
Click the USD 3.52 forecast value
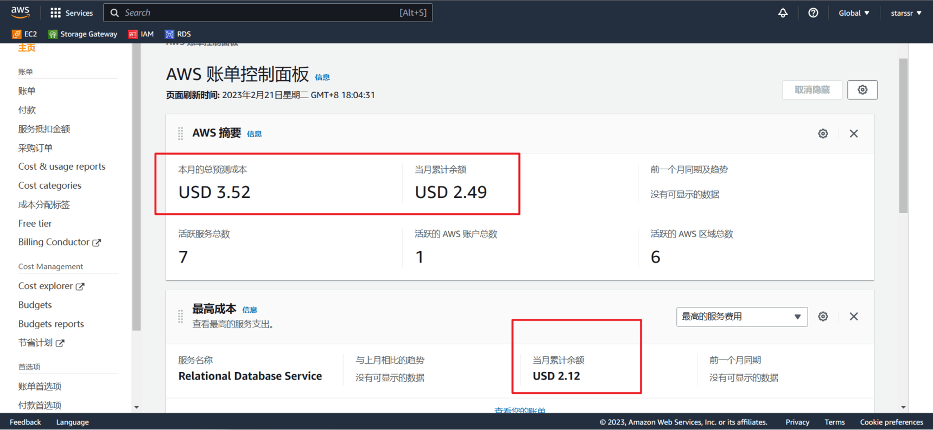point(214,192)
